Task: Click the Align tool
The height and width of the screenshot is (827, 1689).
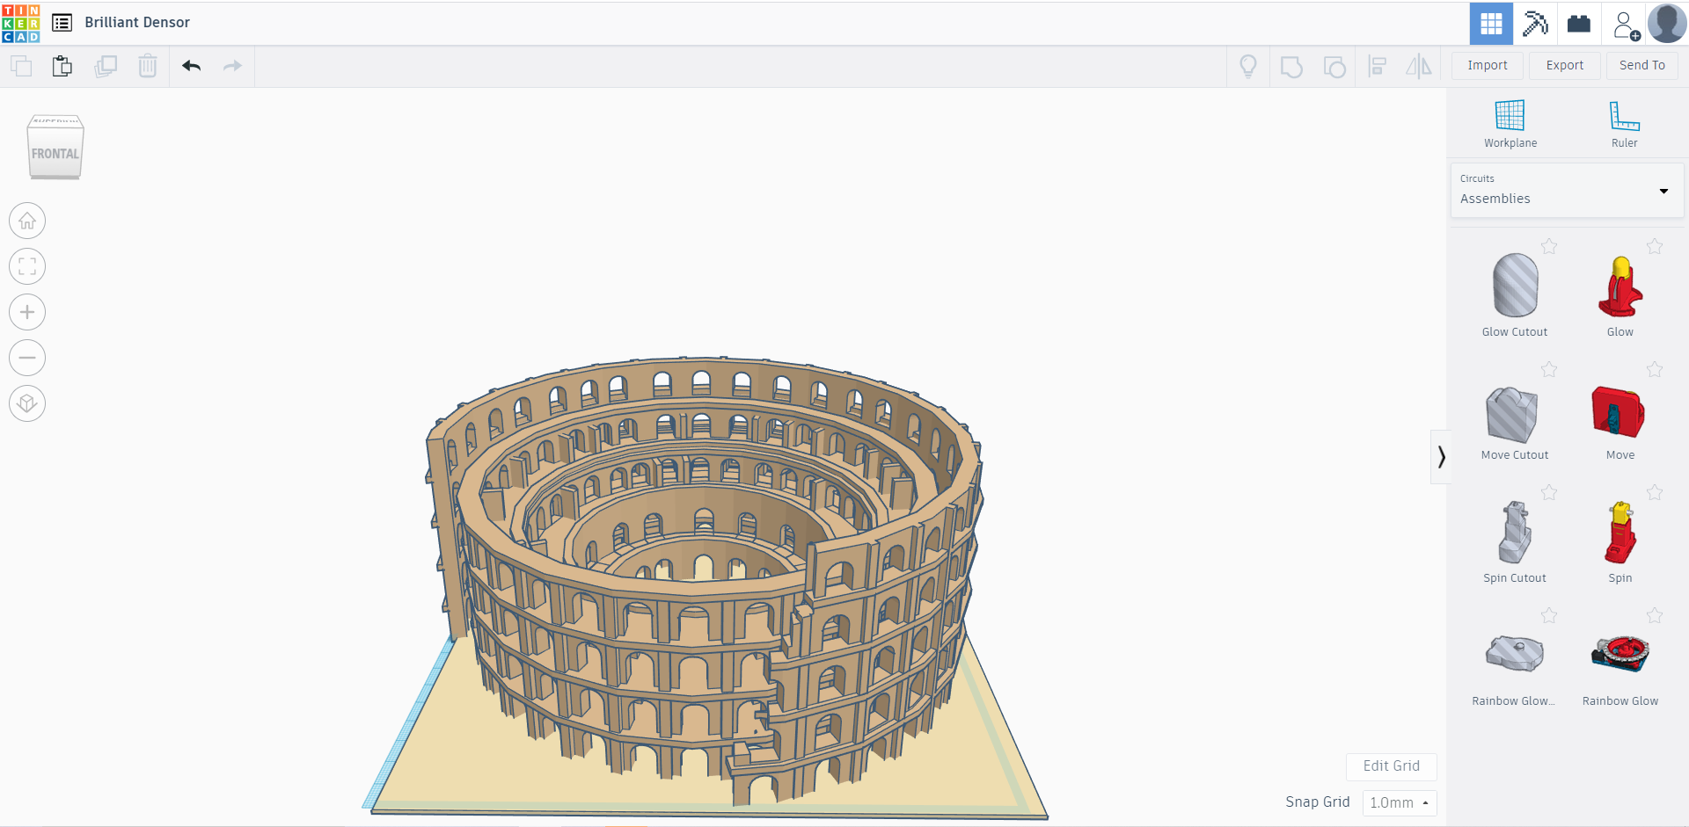Action: pyautogui.click(x=1378, y=67)
